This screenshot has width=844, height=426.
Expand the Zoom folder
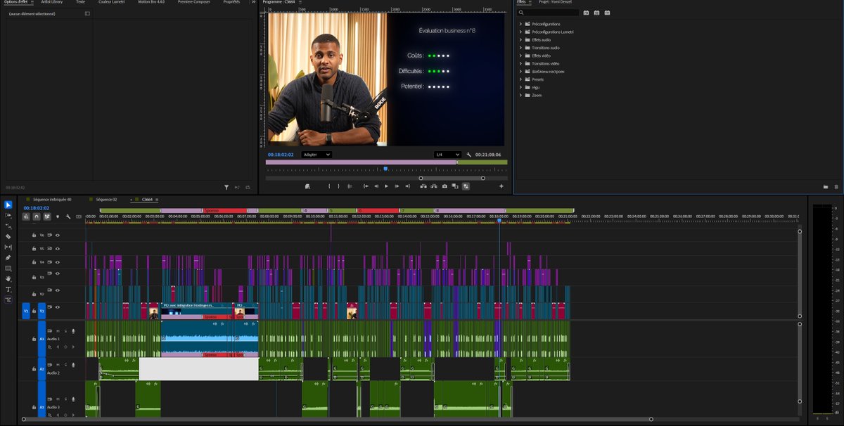click(520, 95)
